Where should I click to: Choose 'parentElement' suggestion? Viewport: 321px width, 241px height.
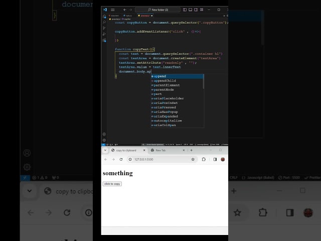[177, 85]
